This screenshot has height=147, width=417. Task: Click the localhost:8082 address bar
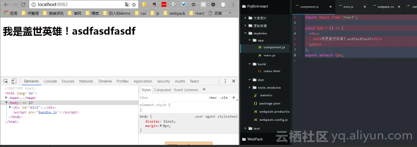click(77, 5)
